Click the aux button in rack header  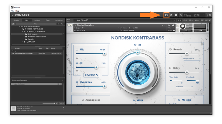(x=206, y=20)
